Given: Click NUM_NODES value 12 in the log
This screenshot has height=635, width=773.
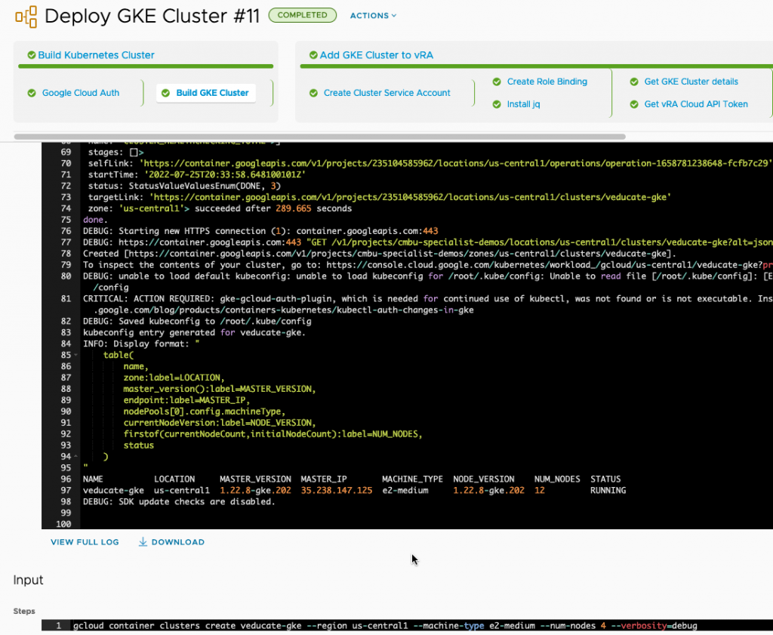Looking at the screenshot, I should click(x=539, y=491).
